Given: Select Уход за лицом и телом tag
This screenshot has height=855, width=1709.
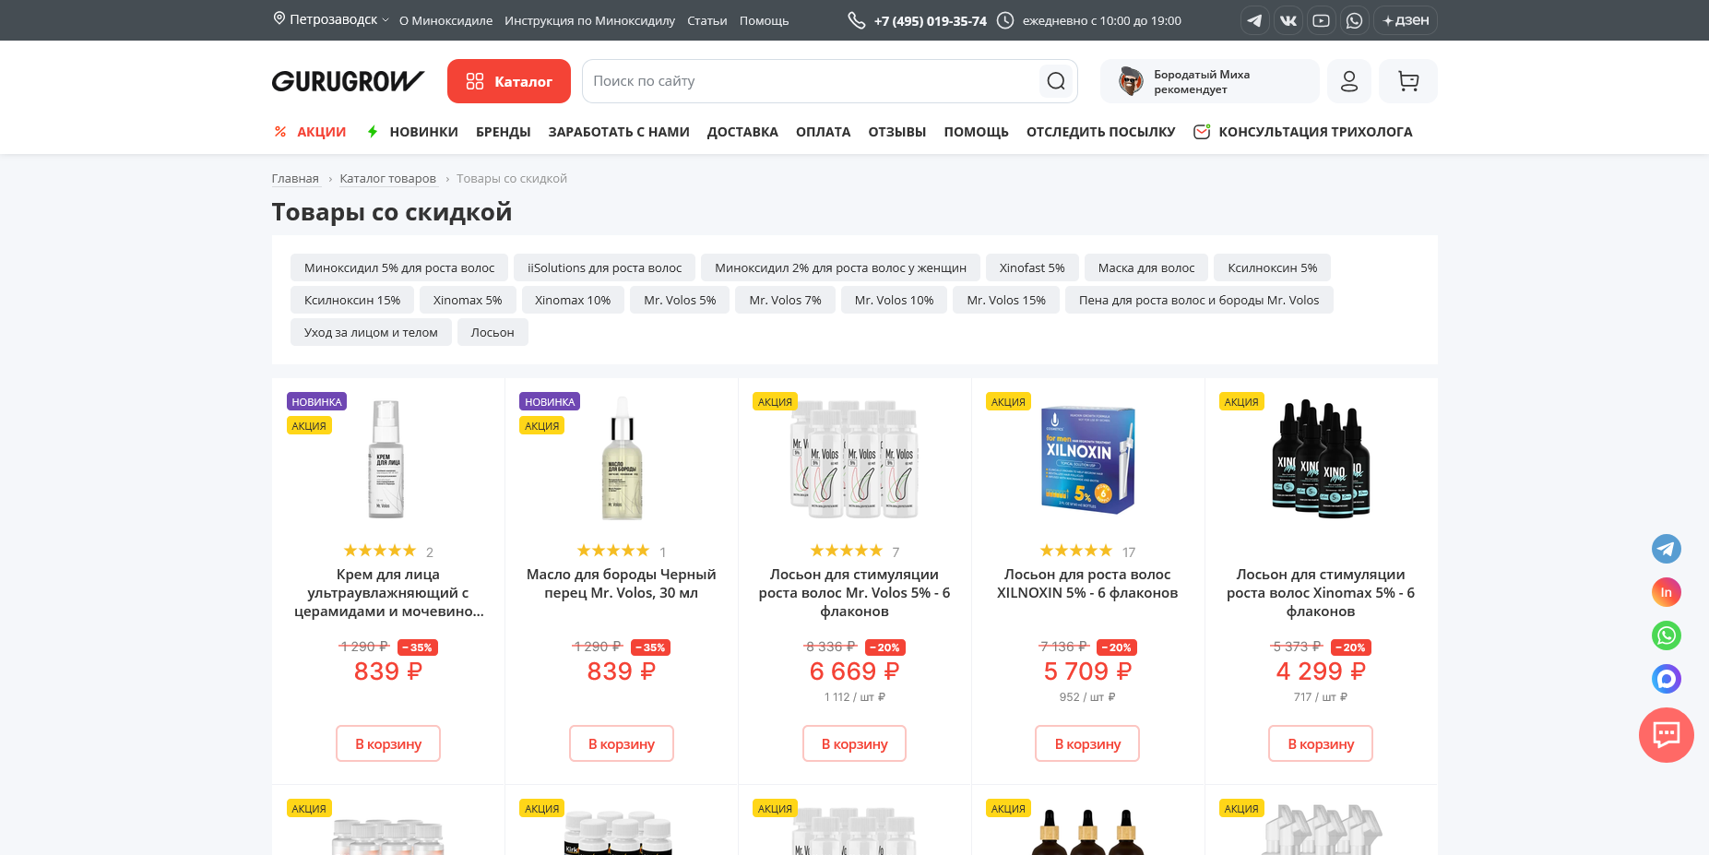Looking at the screenshot, I should pos(371,332).
